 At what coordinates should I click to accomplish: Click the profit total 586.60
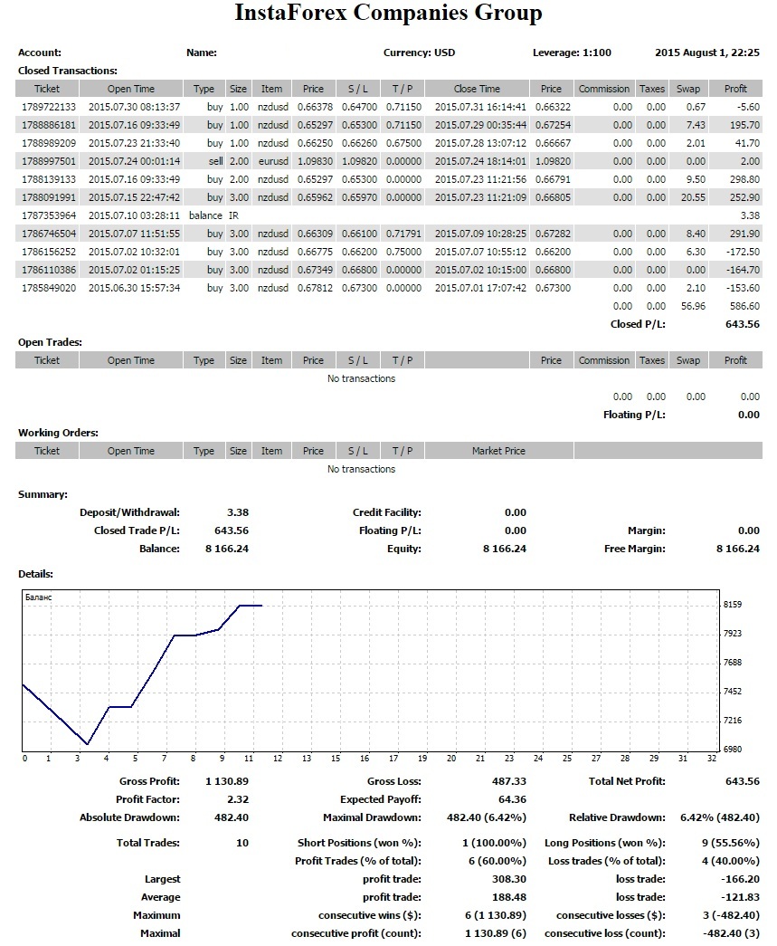744,306
